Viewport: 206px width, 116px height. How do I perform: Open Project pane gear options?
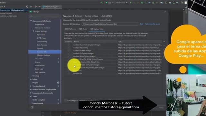tap(36, 6)
